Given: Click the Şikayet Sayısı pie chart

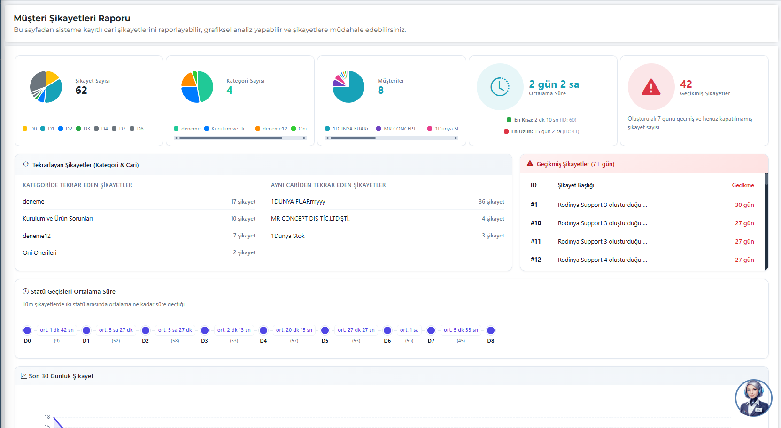Looking at the screenshot, I should coord(46,87).
